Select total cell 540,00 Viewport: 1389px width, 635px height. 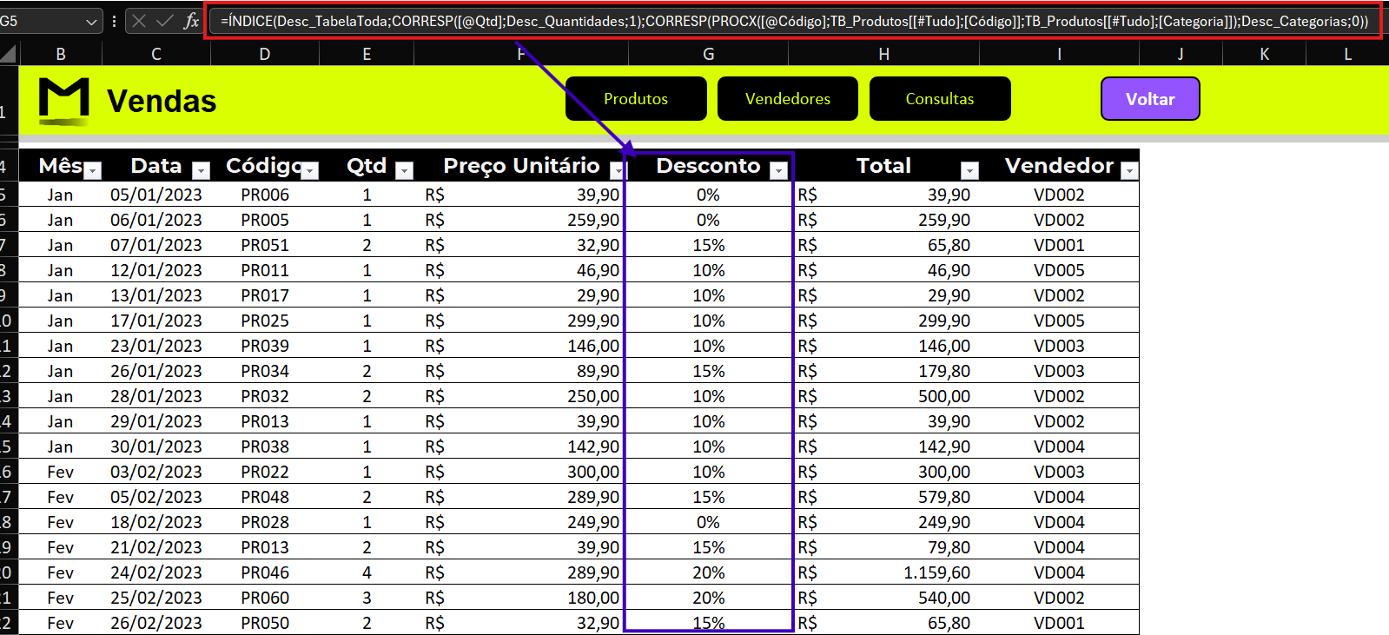tap(883, 598)
